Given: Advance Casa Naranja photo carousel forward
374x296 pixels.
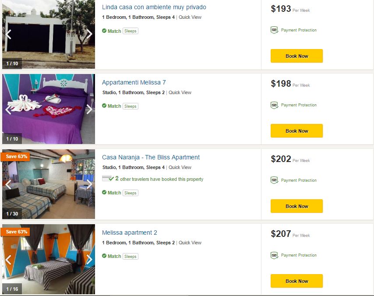Looking at the screenshot, I should click(x=89, y=184).
